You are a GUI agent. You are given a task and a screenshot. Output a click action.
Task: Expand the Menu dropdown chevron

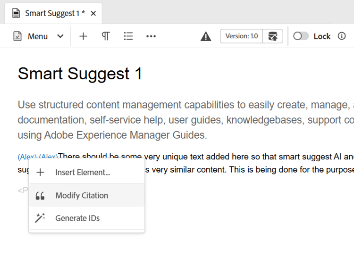click(x=60, y=36)
